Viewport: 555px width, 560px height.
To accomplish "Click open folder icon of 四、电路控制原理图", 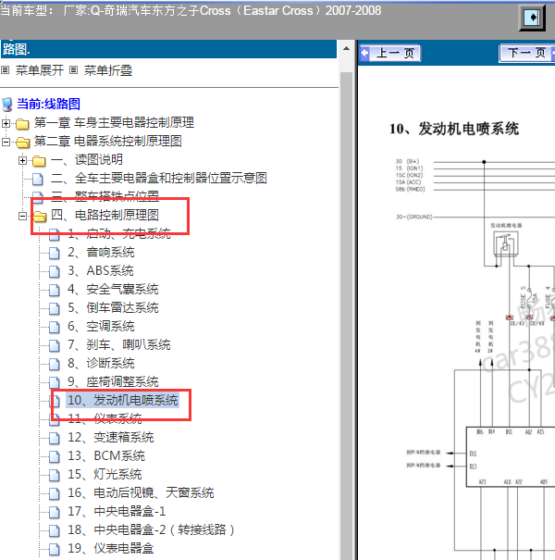I will click(40, 216).
